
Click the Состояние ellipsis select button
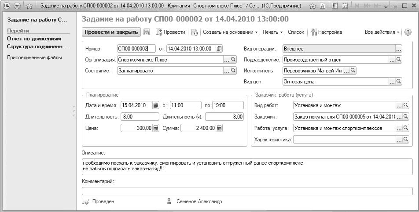coord(227,71)
